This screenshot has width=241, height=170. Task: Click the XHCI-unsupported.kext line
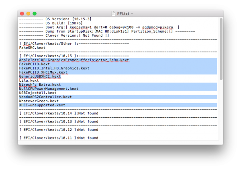(x=42, y=105)
